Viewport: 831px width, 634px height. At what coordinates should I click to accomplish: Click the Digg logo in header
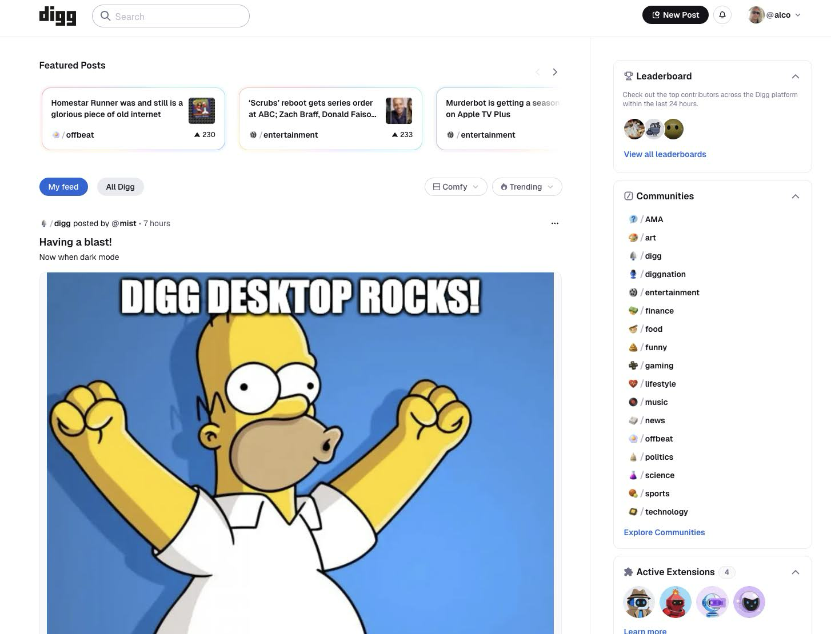tap(58, 16)
